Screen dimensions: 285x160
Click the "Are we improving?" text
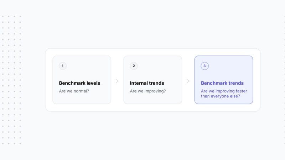click(x=148, y=91)
